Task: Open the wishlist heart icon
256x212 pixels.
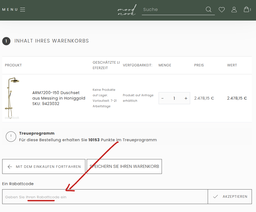Action: click(x=222, y=10)
